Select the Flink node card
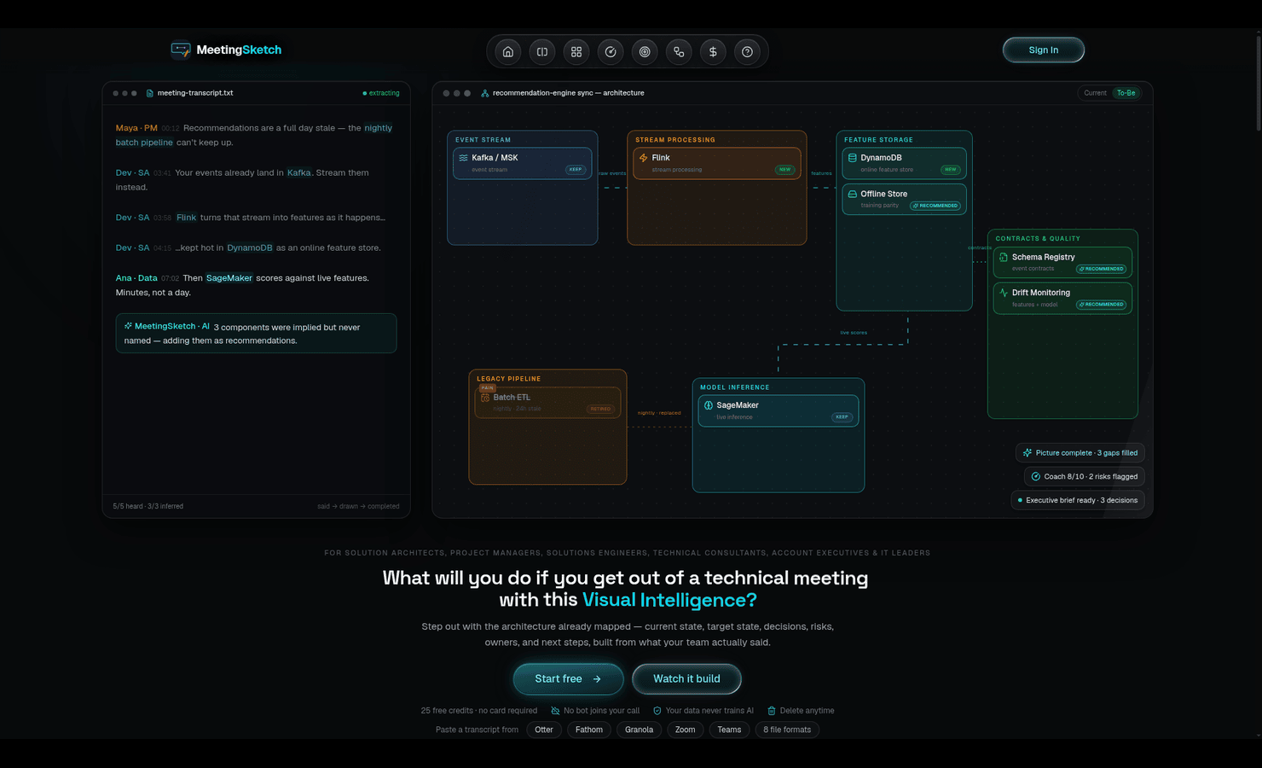The width and height of the screenshot is (1262, 768). point(717,163)
